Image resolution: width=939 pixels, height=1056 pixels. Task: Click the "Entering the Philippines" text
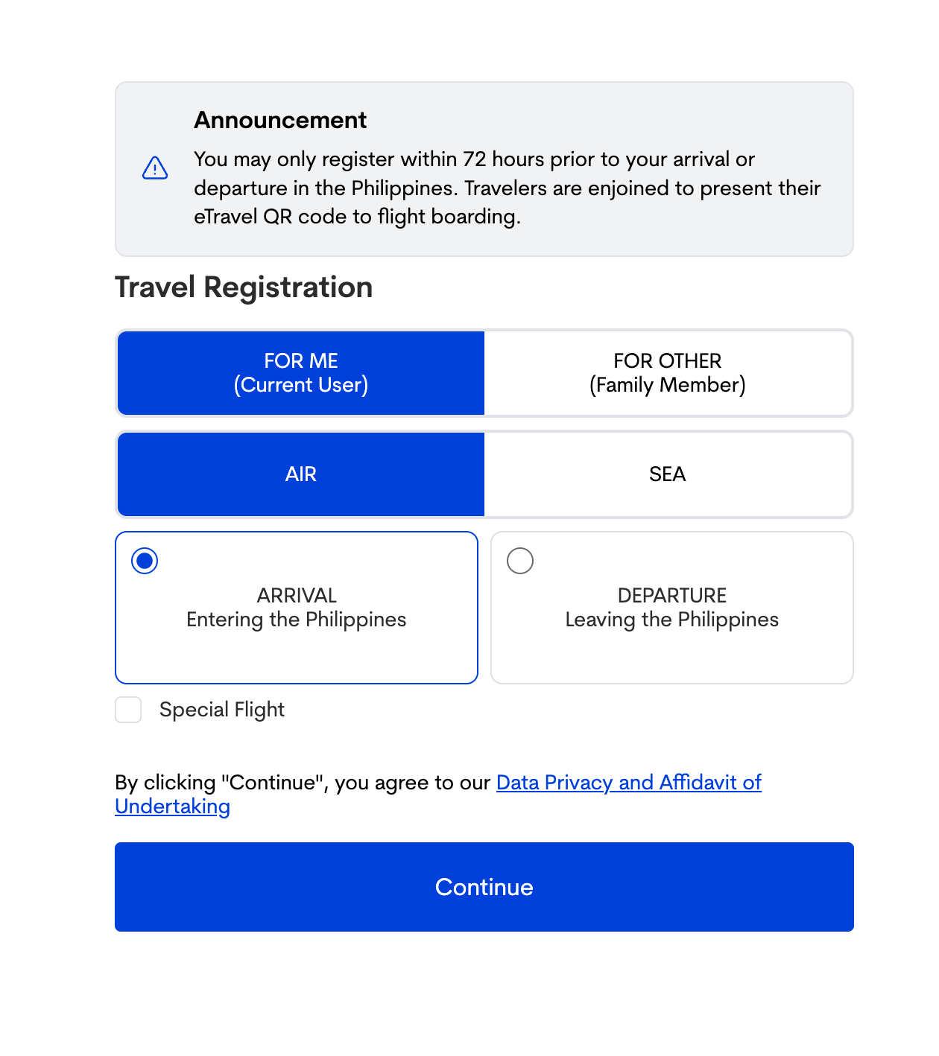pos(297,620)
